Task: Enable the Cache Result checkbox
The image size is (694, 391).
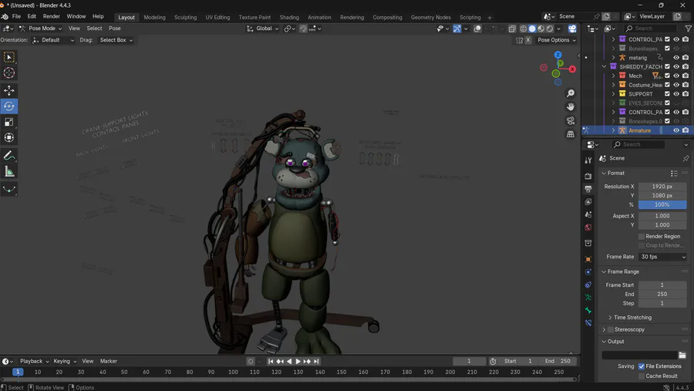Action: tap(642, 376)
